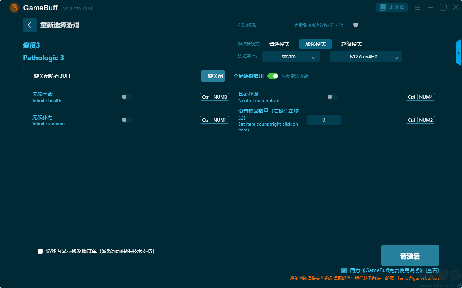Open the 61275 64Bit version dropdown
The image size is (462, 288).
click(366, 57)
